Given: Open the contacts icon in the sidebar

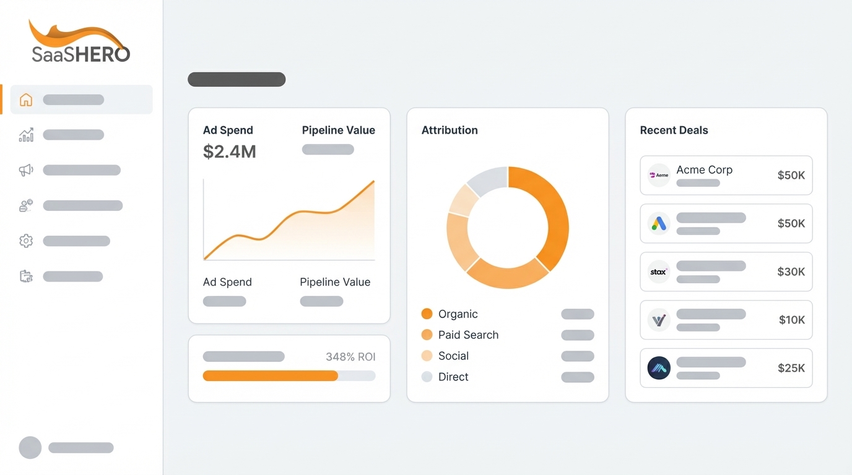Looking at the screenshot, I should 25,205.
